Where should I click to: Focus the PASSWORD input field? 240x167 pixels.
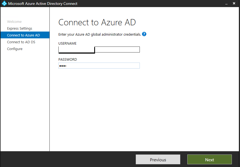pos(99,66)
